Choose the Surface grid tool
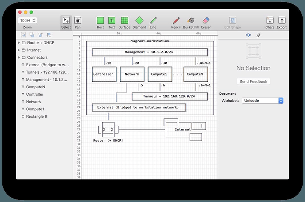 pos(125,22)
